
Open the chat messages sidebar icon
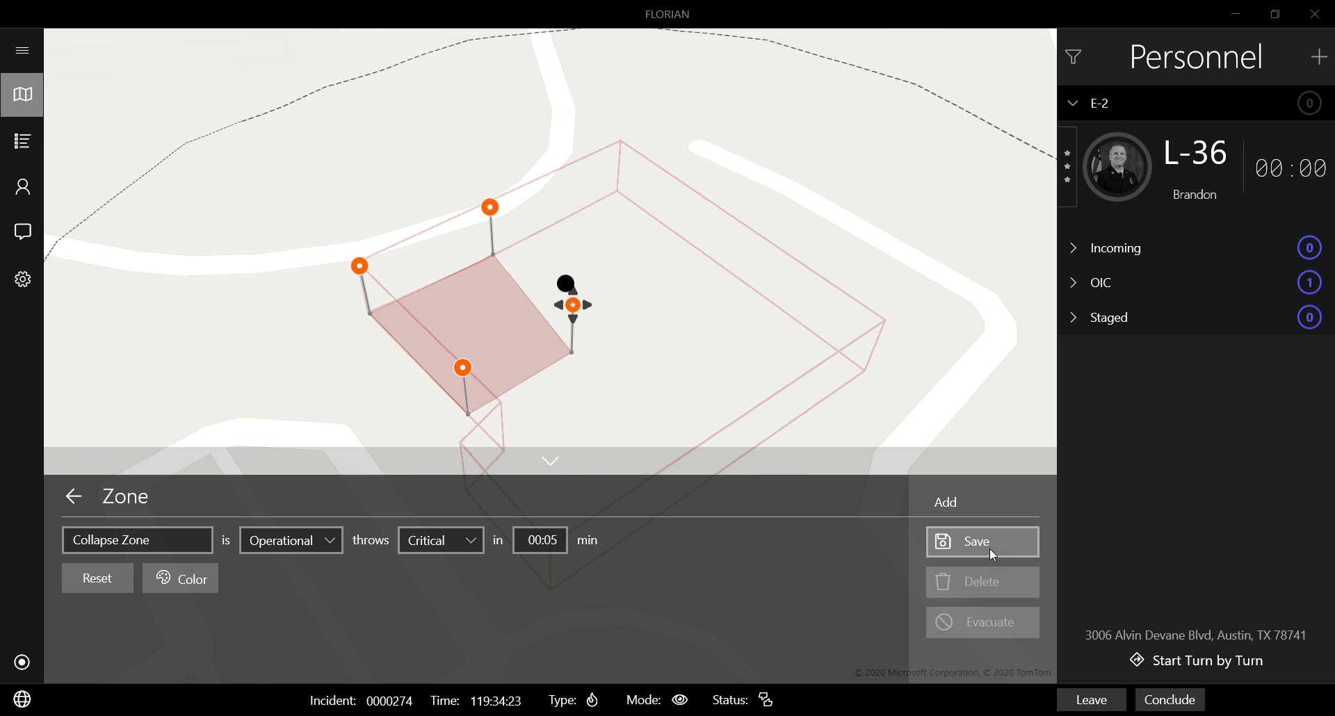22,231
